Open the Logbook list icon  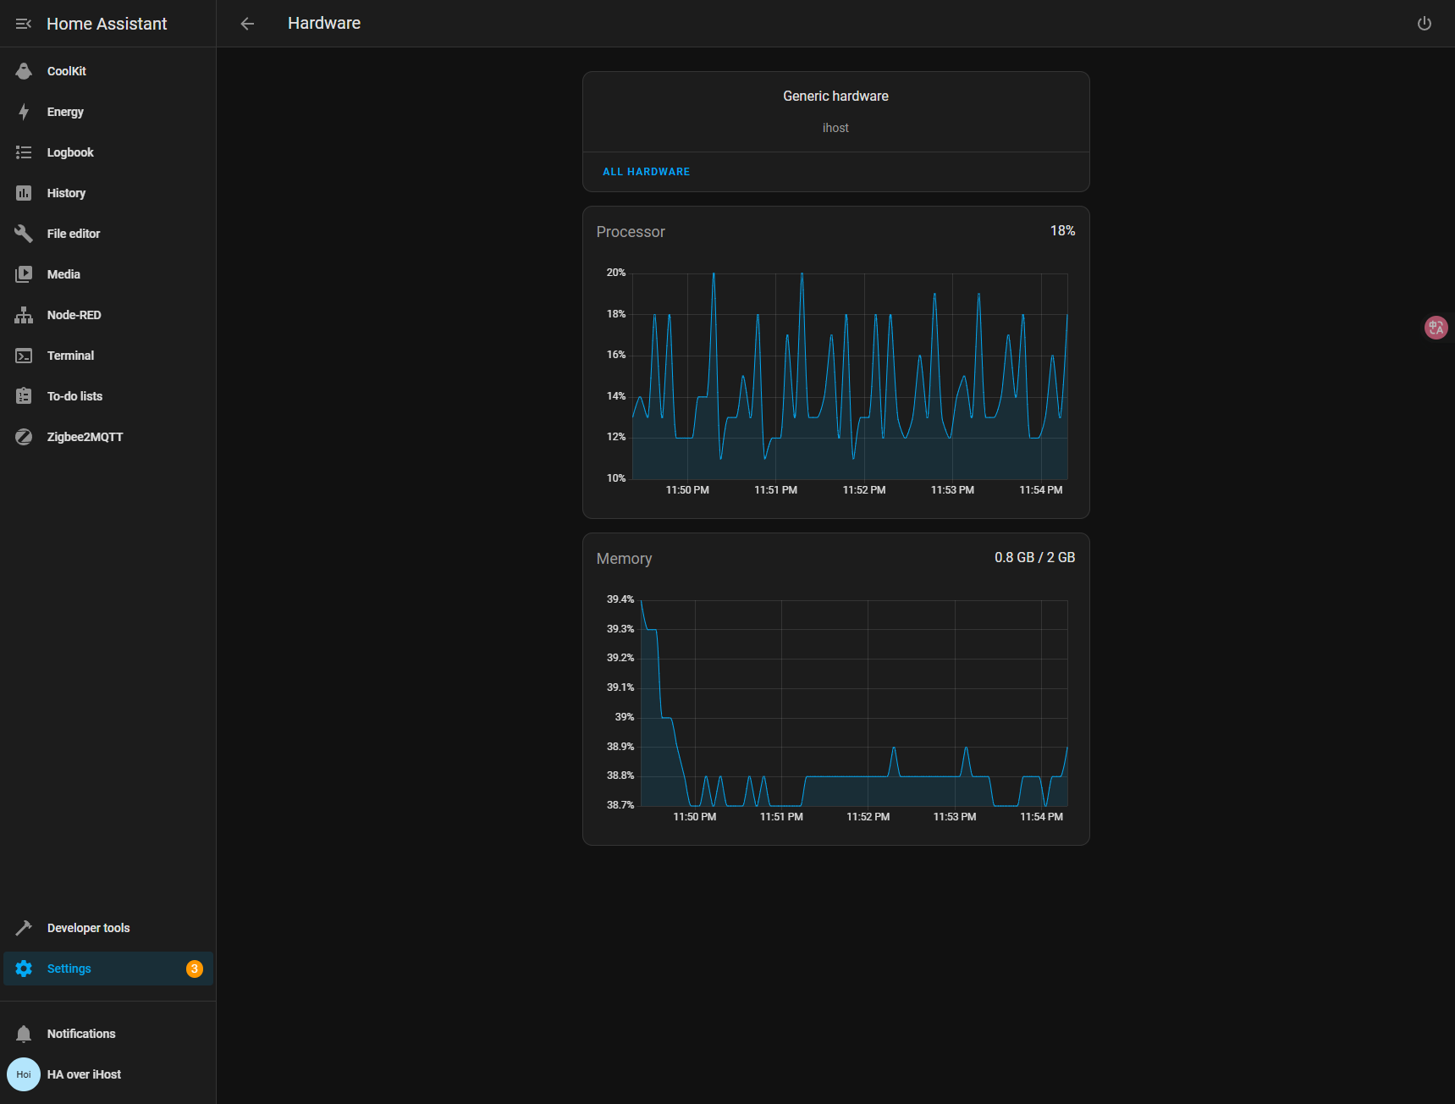24,152
